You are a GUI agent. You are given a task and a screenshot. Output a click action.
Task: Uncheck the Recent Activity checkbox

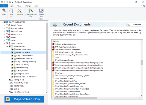pyautogui.click(x=10, y=46)
